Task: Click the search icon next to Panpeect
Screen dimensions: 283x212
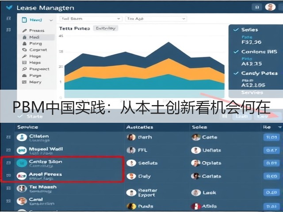Action: [x=24, y=69]
